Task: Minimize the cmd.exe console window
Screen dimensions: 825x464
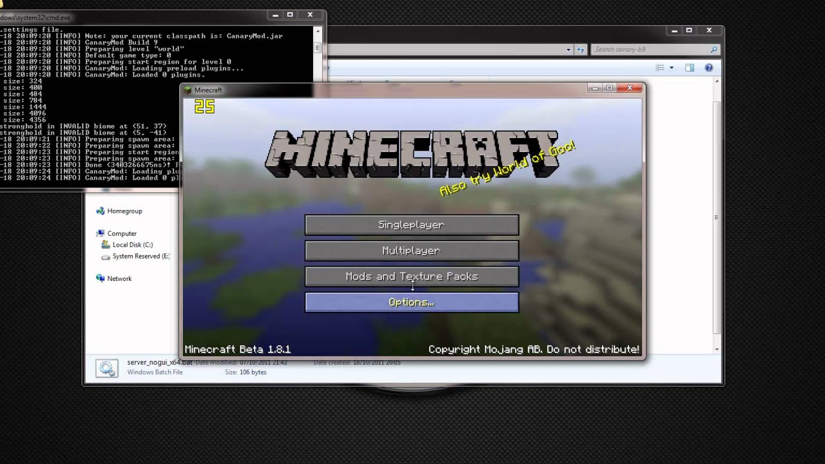Action: [275, 14]
